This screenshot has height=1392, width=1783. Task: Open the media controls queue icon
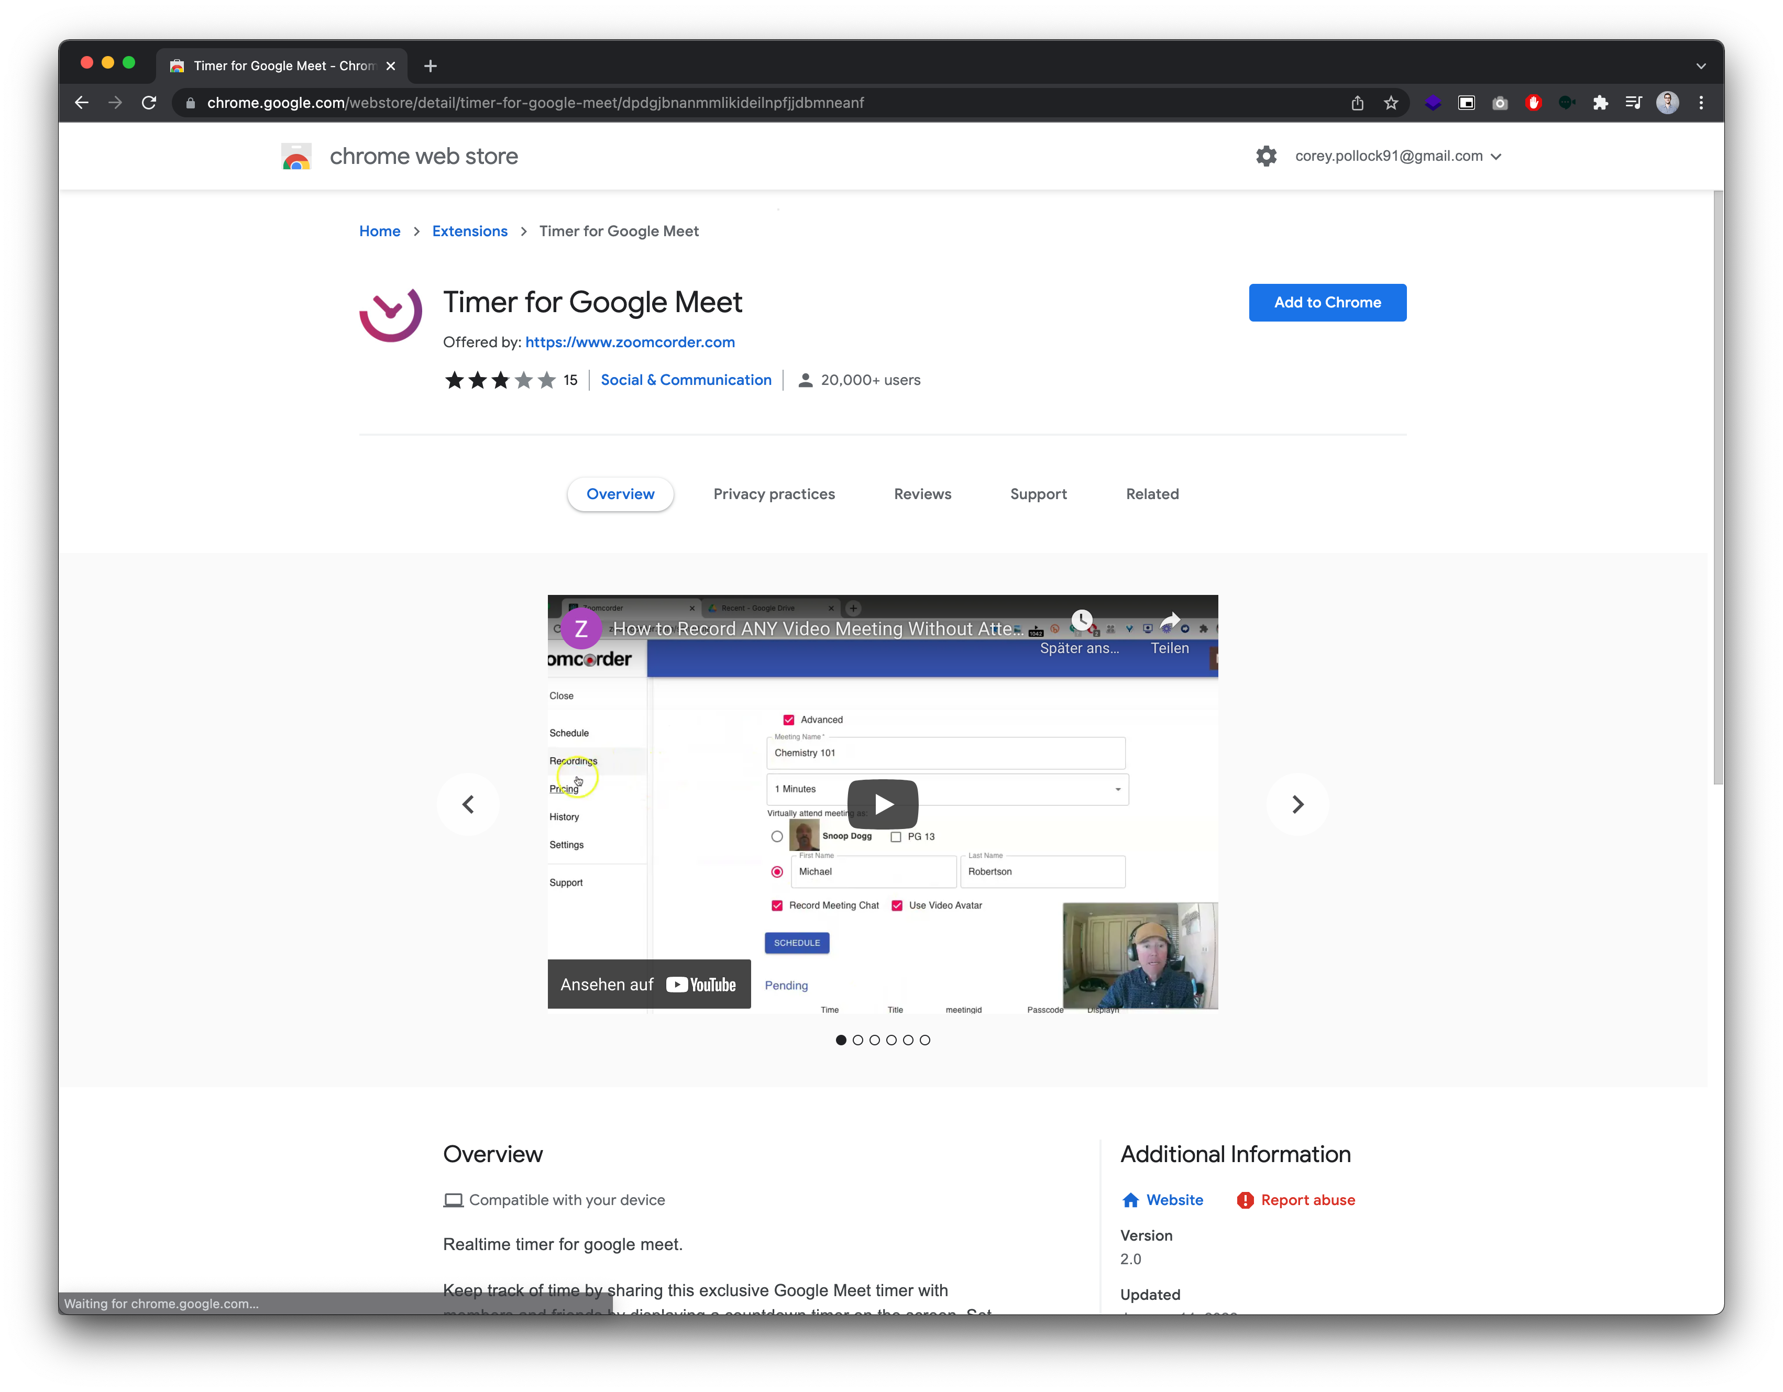1634,103
